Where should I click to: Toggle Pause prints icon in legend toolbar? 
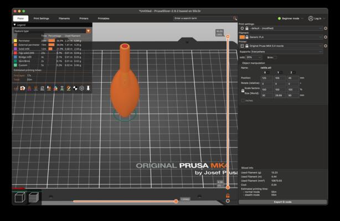coord(62,88)
